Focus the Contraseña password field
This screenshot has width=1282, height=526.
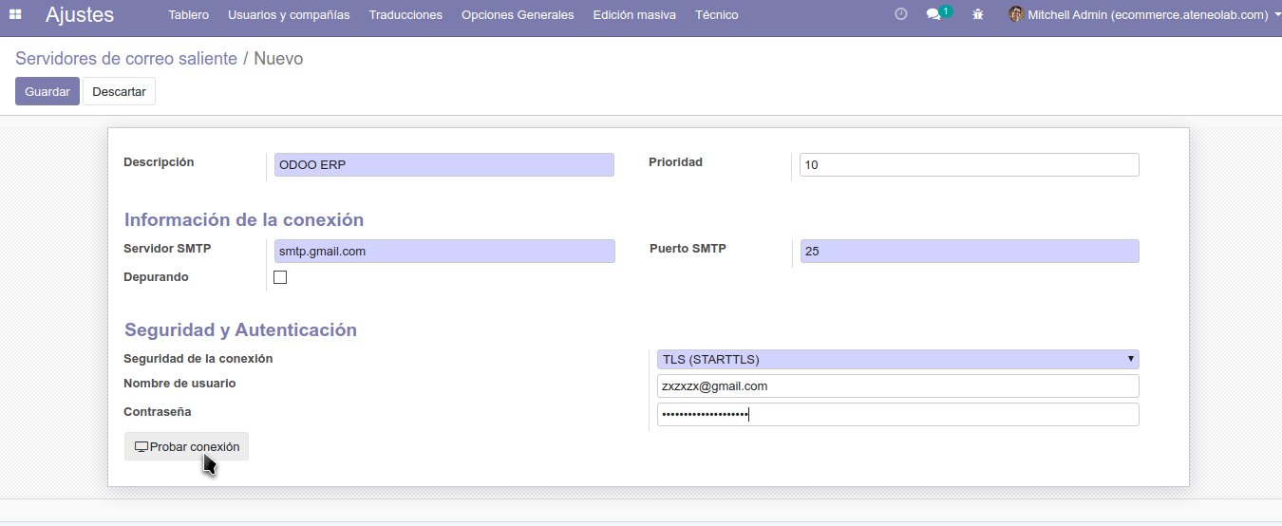(897, 414)
